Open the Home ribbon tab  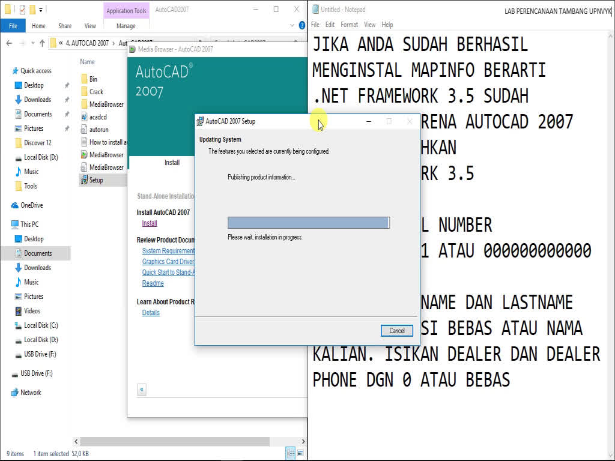click(38, 26)
